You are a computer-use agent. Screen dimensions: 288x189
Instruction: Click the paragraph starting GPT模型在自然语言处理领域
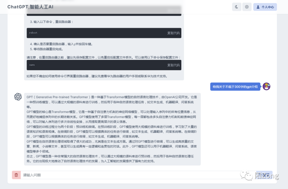pyautogui.click(x=112, y=146)
